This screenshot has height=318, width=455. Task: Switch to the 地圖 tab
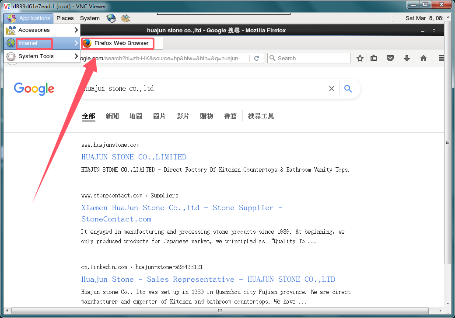point(136,116)
